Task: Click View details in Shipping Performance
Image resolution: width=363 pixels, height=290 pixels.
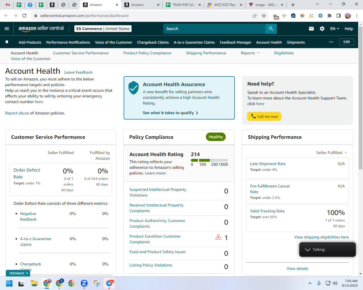Action: pos(297,268)
